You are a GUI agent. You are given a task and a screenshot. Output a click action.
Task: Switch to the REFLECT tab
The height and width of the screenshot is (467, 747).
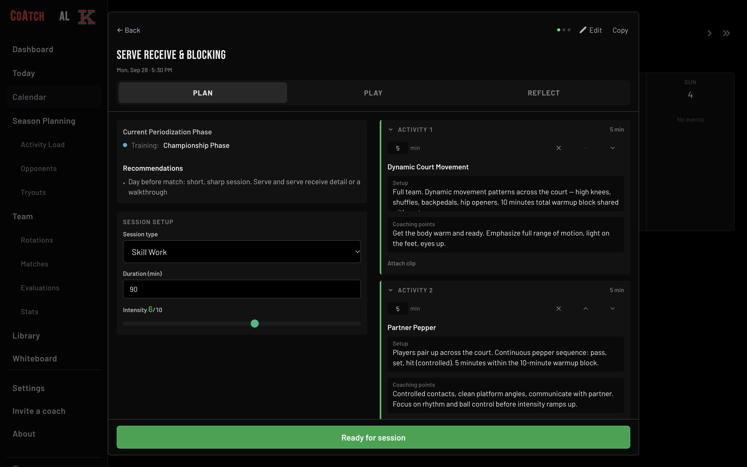pos(544,93)
